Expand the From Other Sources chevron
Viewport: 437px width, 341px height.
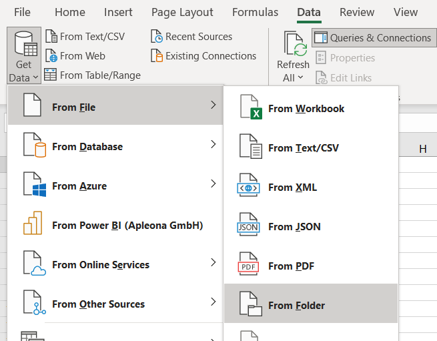pyautogui.click(x=213, y=302)
